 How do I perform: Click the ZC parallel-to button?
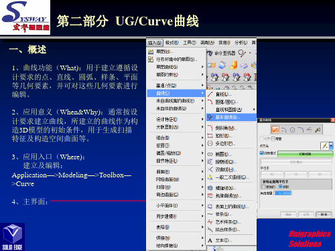point(320,174)
